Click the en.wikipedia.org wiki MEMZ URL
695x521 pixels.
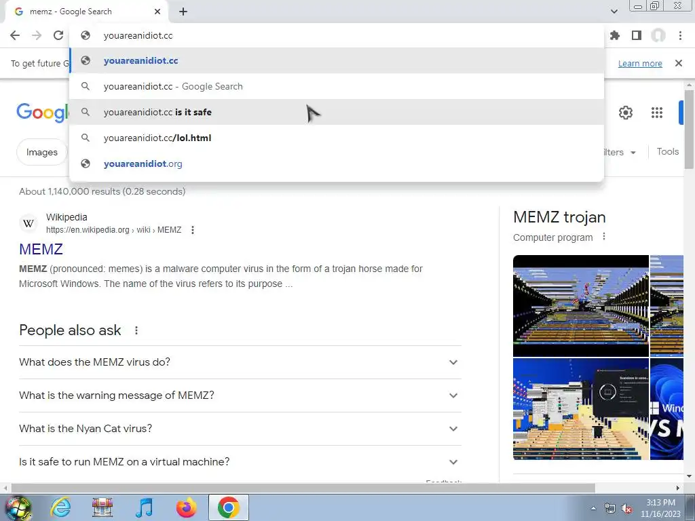pos(113,230)
